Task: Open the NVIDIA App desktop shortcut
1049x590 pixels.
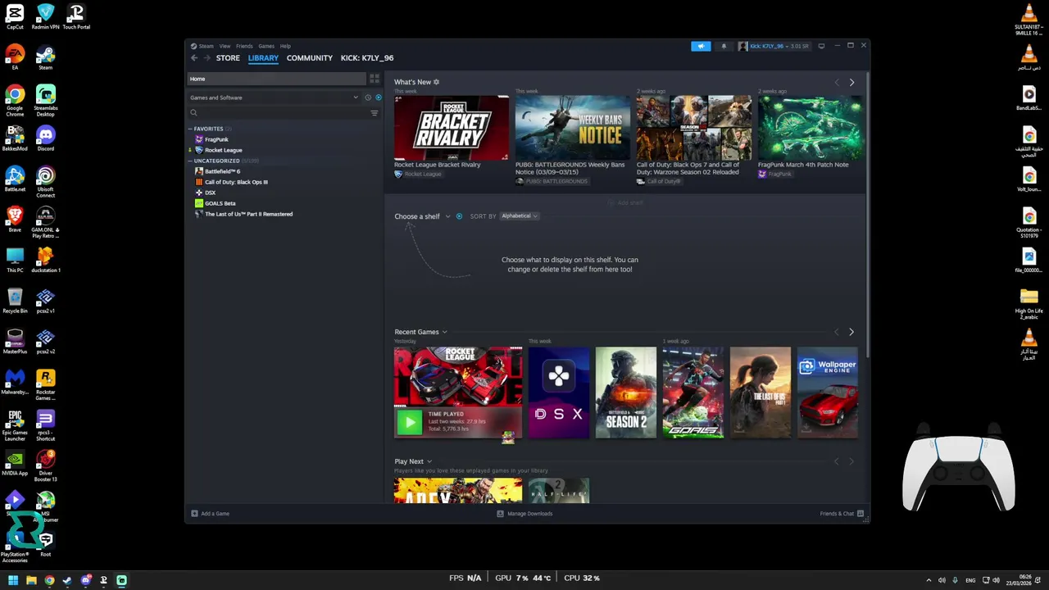Action: (x=15, y=462)
